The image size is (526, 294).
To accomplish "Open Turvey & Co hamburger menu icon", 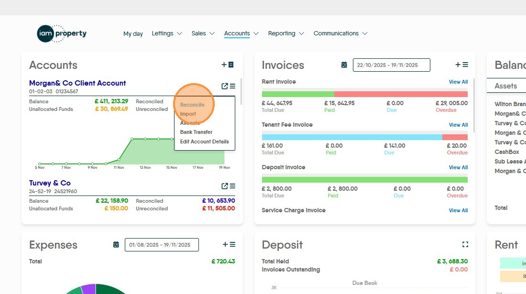I will [x=232, y=186].
